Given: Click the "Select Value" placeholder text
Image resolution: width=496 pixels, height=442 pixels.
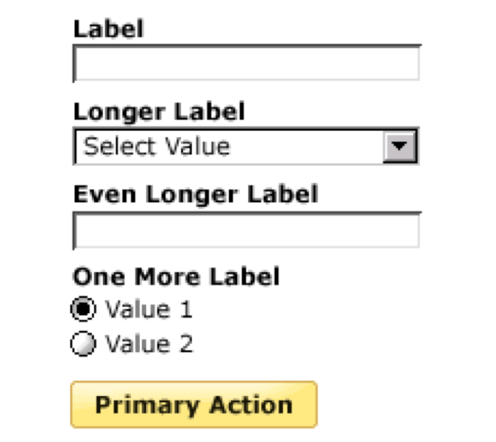Looking at the screenshot, I should pyautogui.click(x=157, y=147).
